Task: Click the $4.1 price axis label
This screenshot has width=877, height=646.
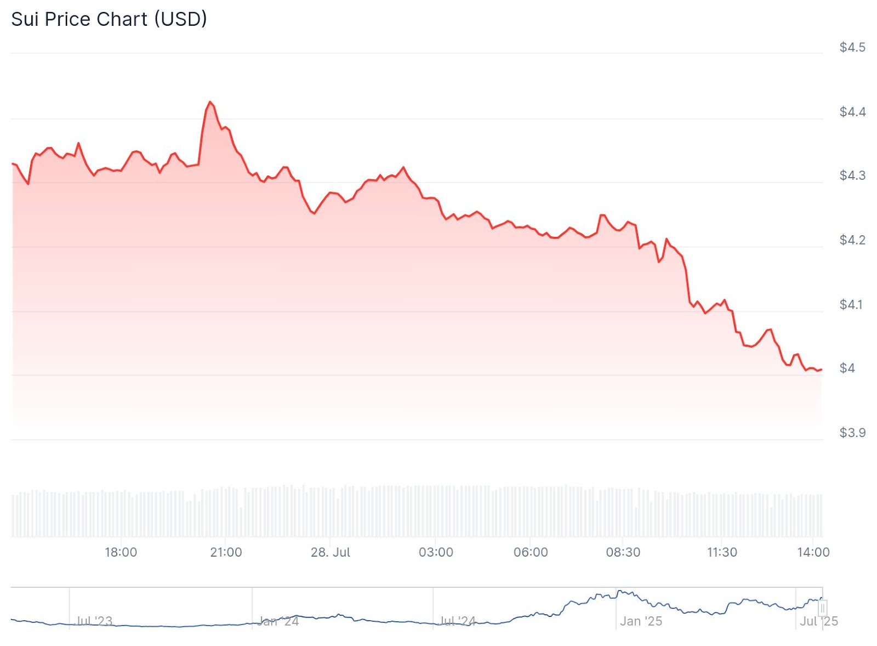Action: click(x=852, y=305)
